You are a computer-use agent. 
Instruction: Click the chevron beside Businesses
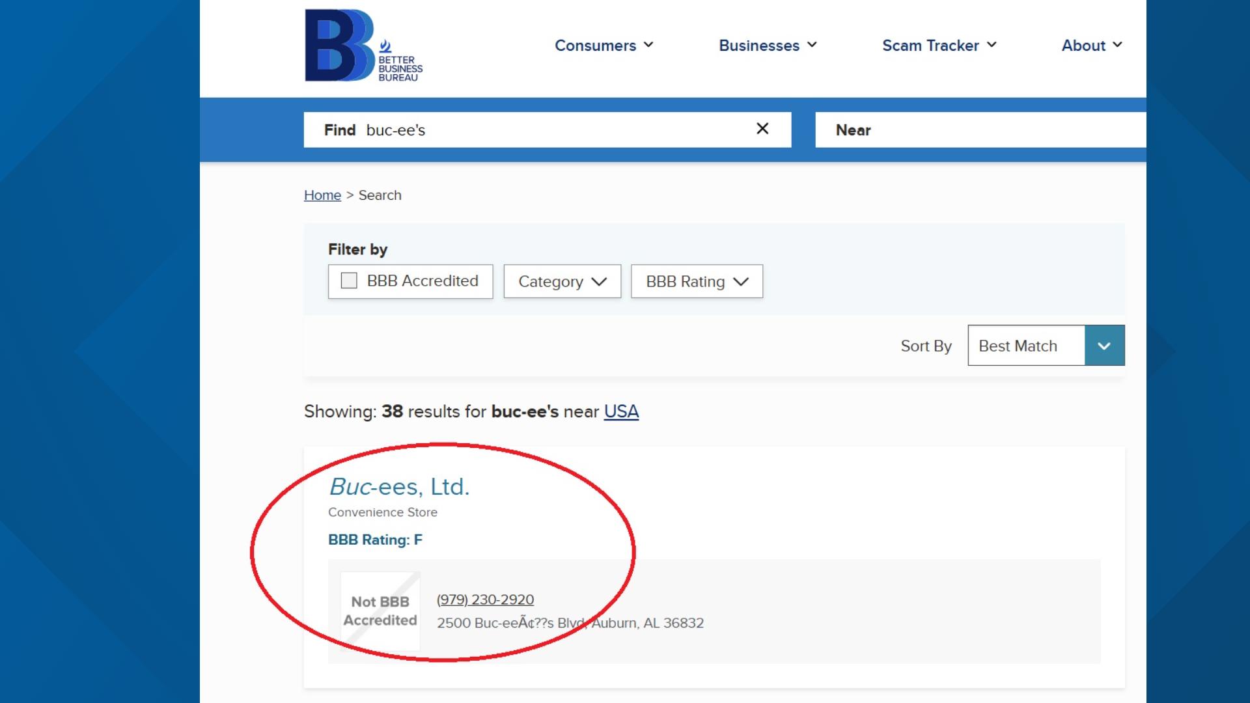812,45
